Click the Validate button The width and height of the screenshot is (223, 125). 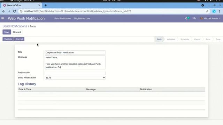(8, 39)
